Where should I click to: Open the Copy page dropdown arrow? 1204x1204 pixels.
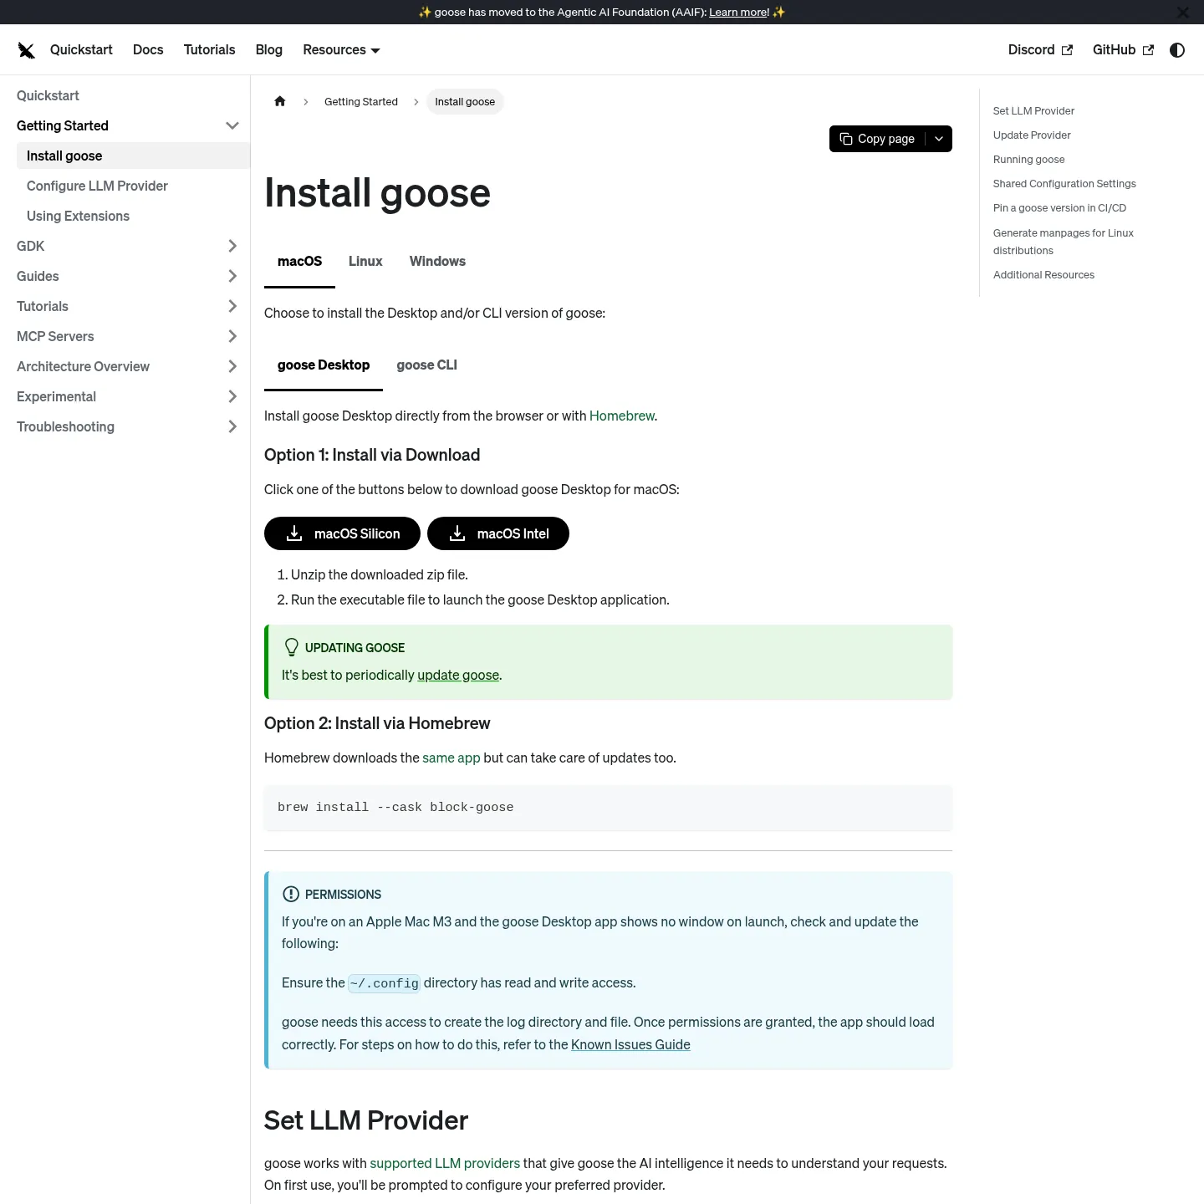coord(939,139)
